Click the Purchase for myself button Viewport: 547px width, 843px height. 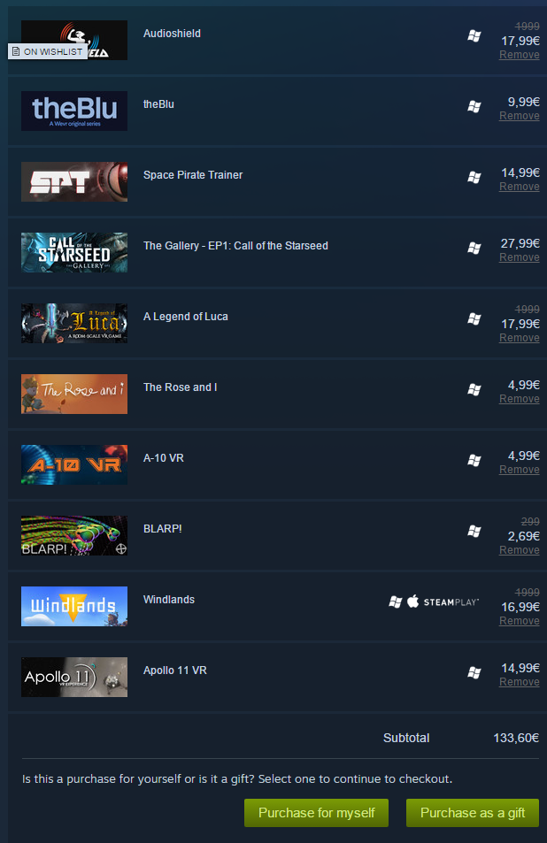tap(316, 813)
